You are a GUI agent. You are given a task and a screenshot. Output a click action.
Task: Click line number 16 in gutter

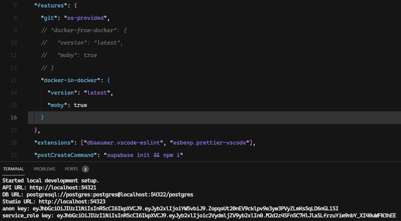13,117
